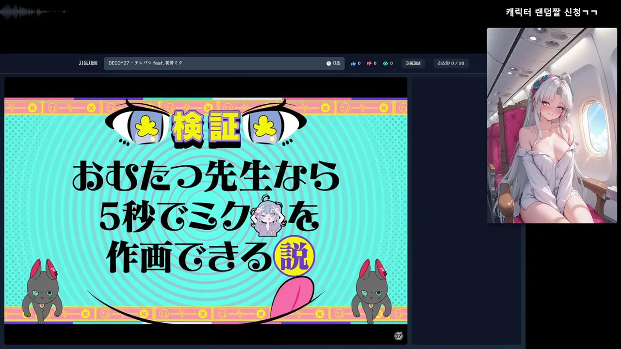This screenshot has width=621, height=349.
Task: Click the 캐릭터 랜덤짤 신청 heading text
Action: pyautogui.click(x=551, y=12)
